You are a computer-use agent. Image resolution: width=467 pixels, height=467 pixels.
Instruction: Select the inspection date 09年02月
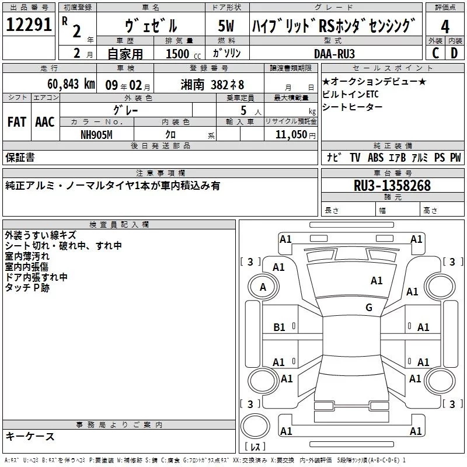[x=128, y=85]
